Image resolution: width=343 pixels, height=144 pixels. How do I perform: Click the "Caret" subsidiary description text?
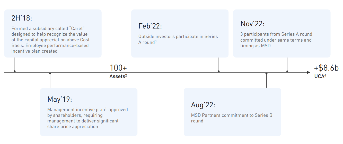[x=50, y=40]
